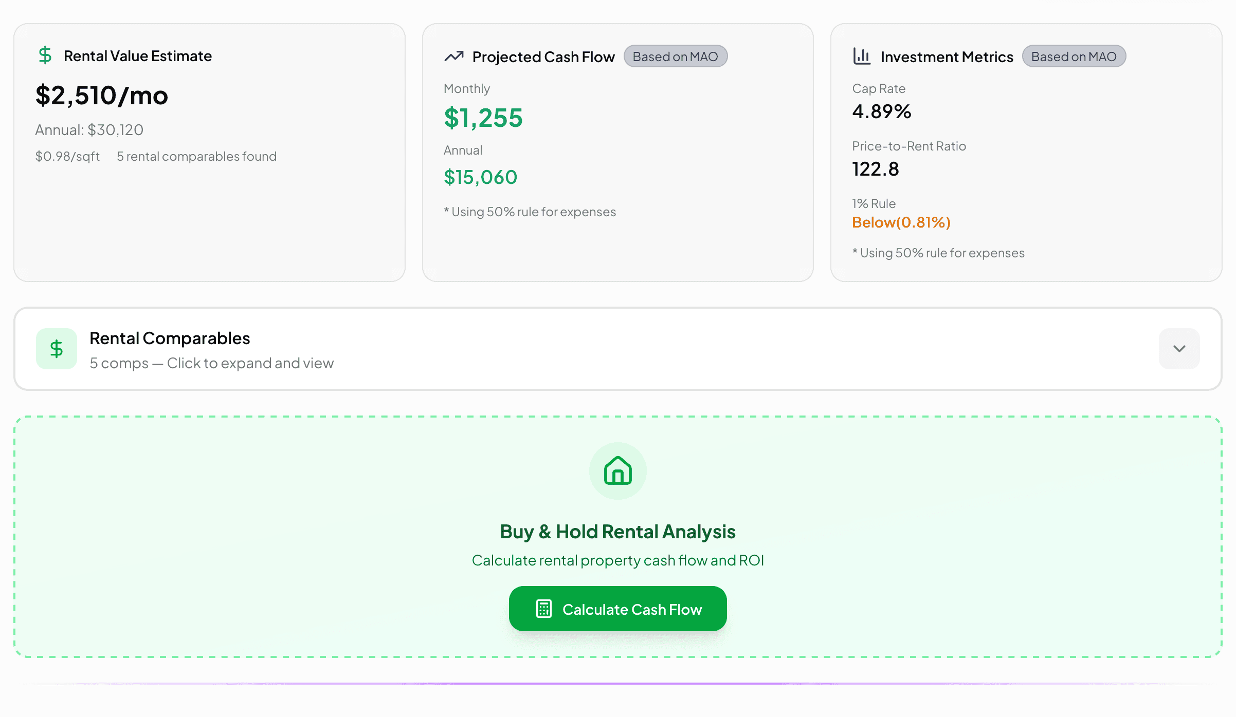Screen dimensions: 1236x717
Task: Click the 50% rule note under Projected Cash Flow
Action: tap(530, 212)
